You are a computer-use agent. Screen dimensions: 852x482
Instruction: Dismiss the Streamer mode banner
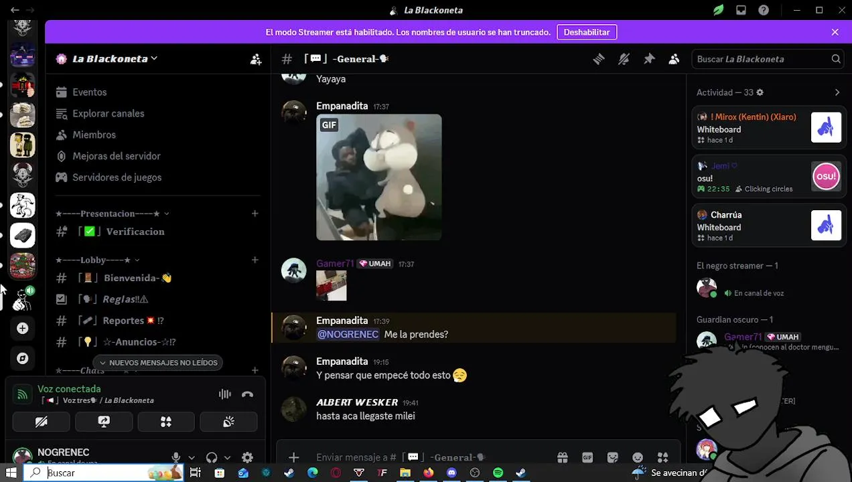pos(835,32)
